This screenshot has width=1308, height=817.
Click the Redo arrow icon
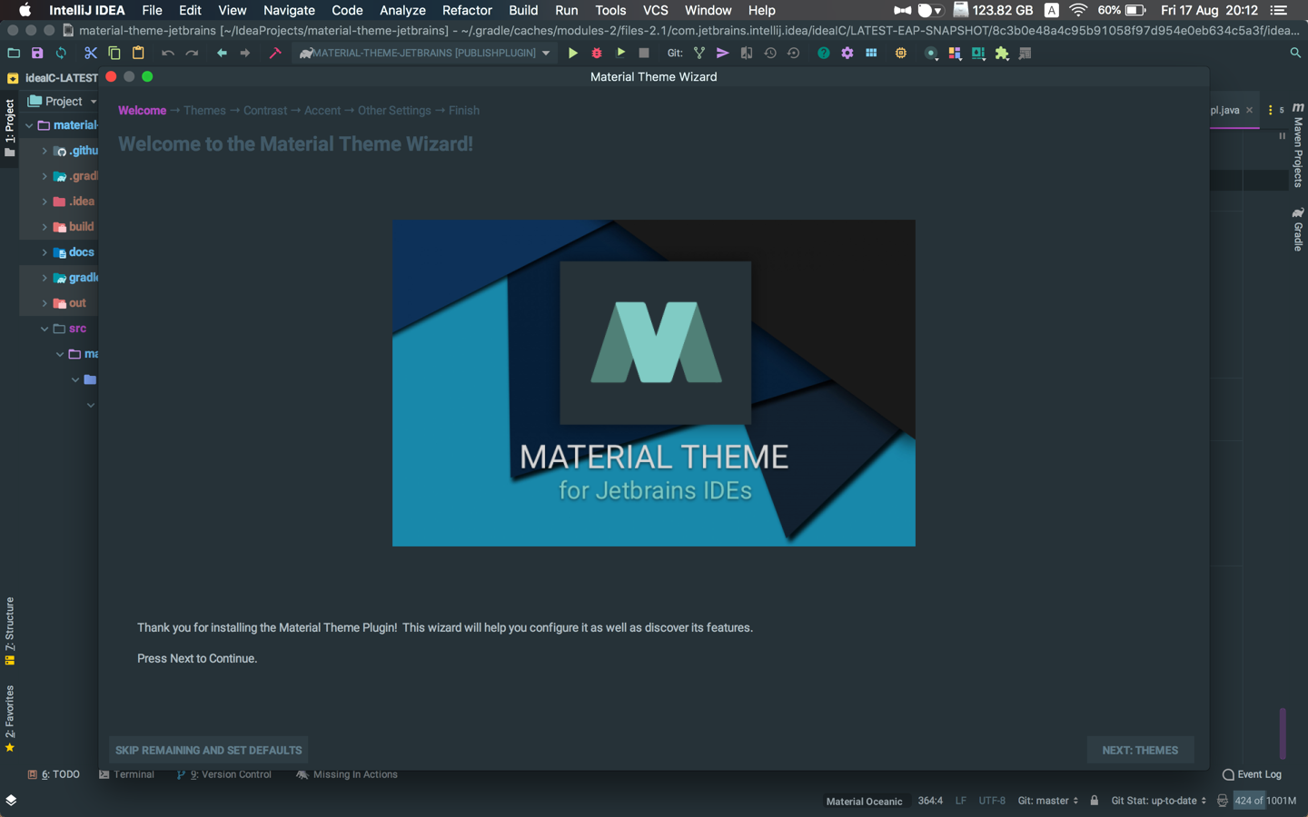pyautogui.click(x=192, y=54)
